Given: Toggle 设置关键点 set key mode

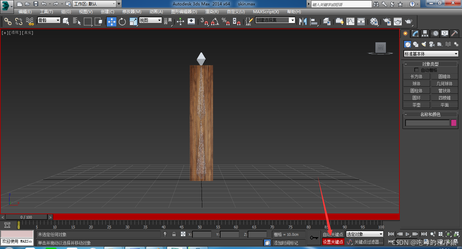Looking at the screenshot, I should click(x=333, y=242).
